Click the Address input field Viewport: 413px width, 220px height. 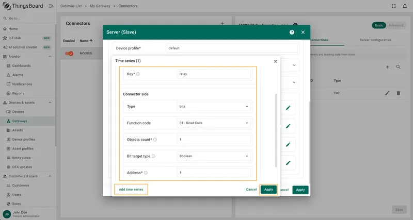click(214, 173)
